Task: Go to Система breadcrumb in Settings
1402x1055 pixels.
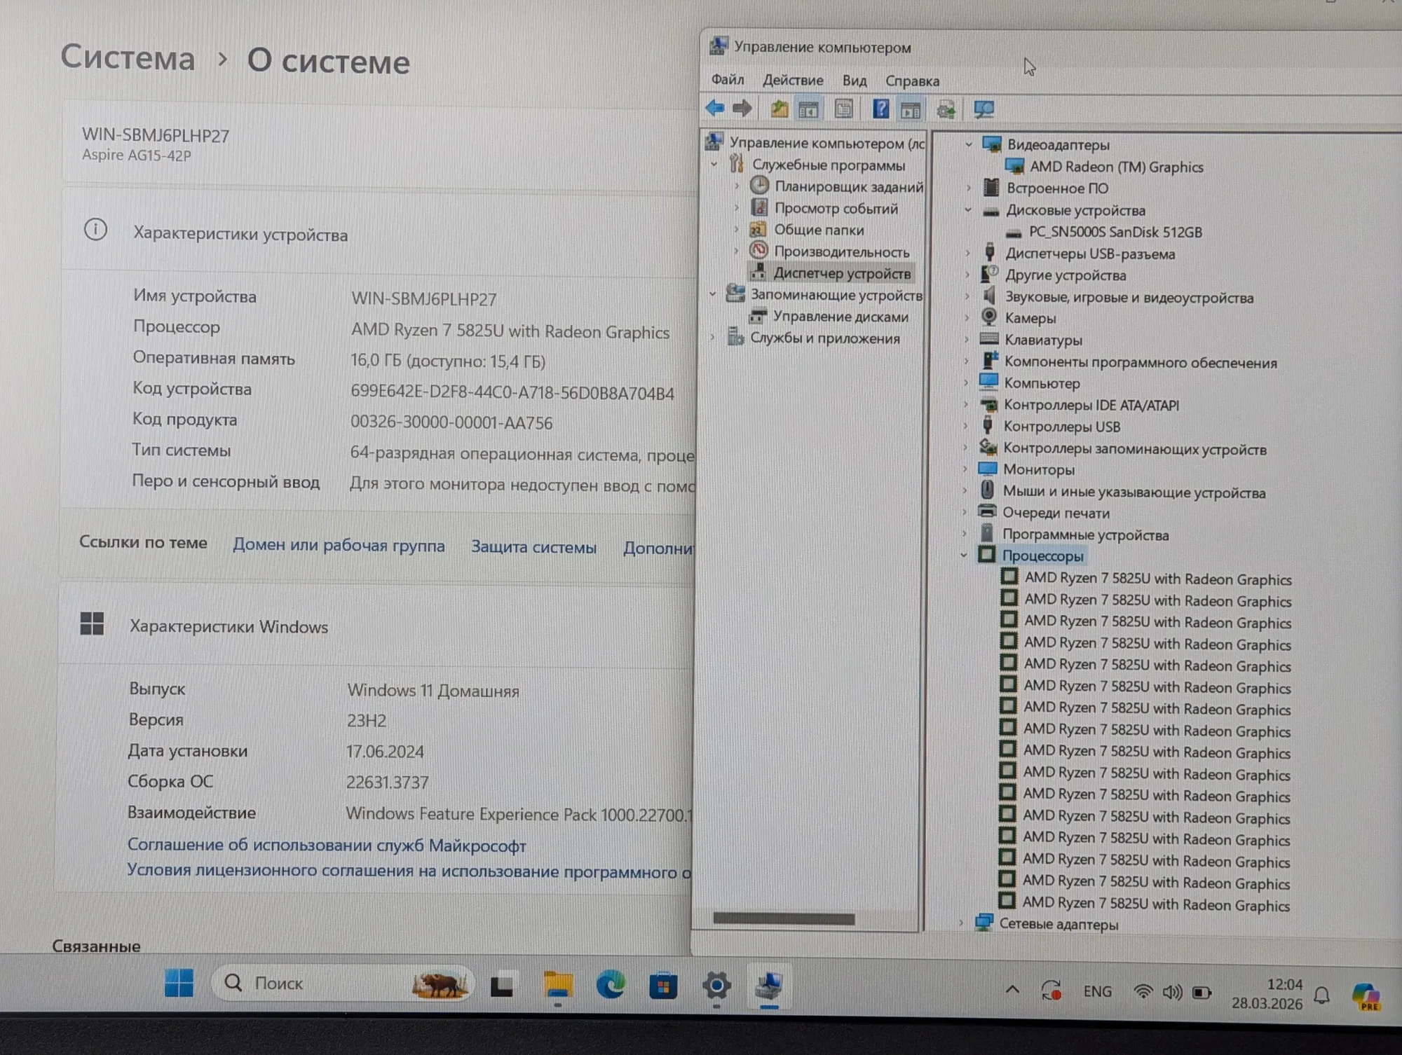Action: pyautogui.click(x=128, y=57)
